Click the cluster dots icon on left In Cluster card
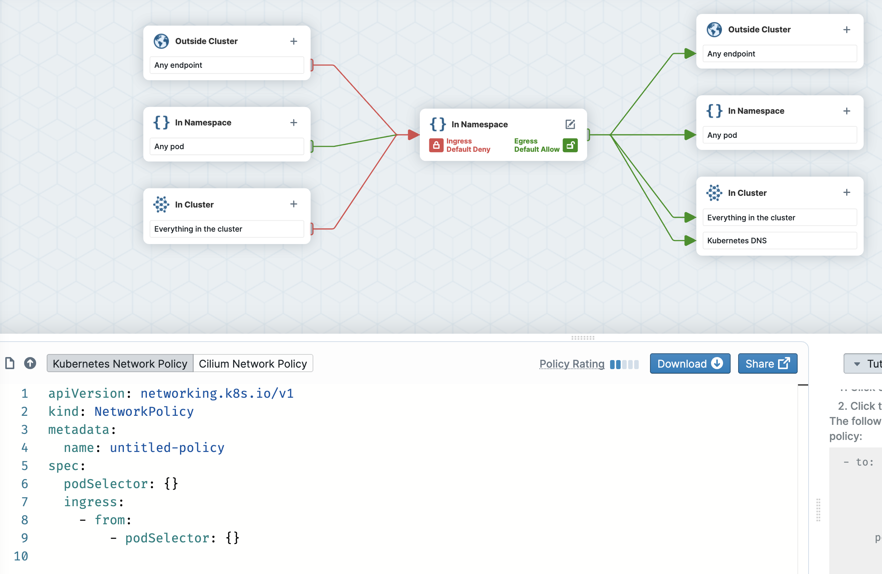882x574 pixels. (161, 204)
